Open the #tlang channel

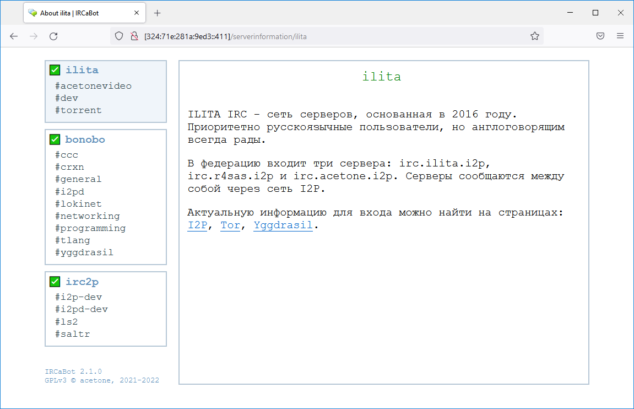coord(73,240)
